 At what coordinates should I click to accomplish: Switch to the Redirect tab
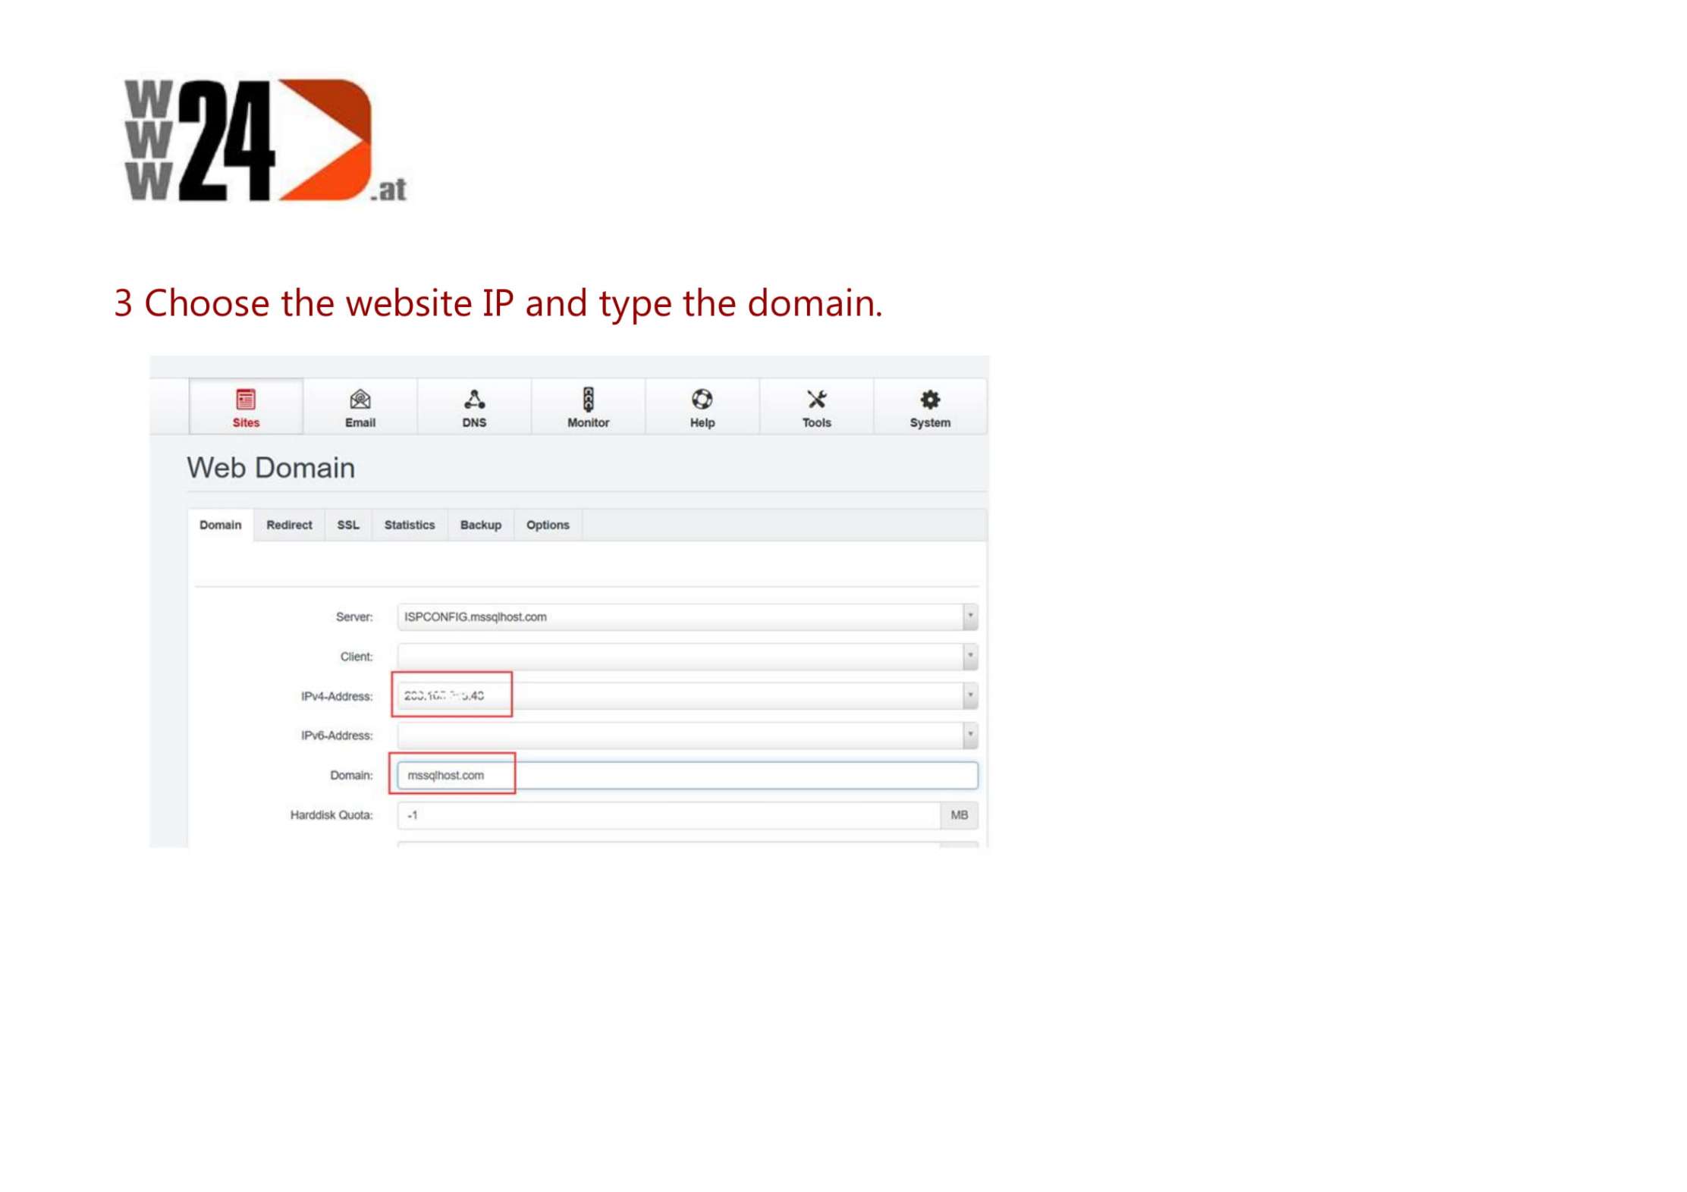[289, 525]
